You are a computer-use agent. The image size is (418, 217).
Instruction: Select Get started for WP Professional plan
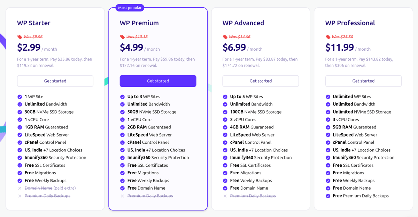(363, 81)
